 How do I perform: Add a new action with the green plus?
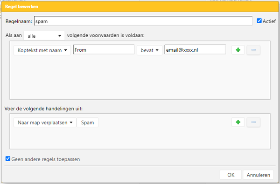[x=238, y=122]
